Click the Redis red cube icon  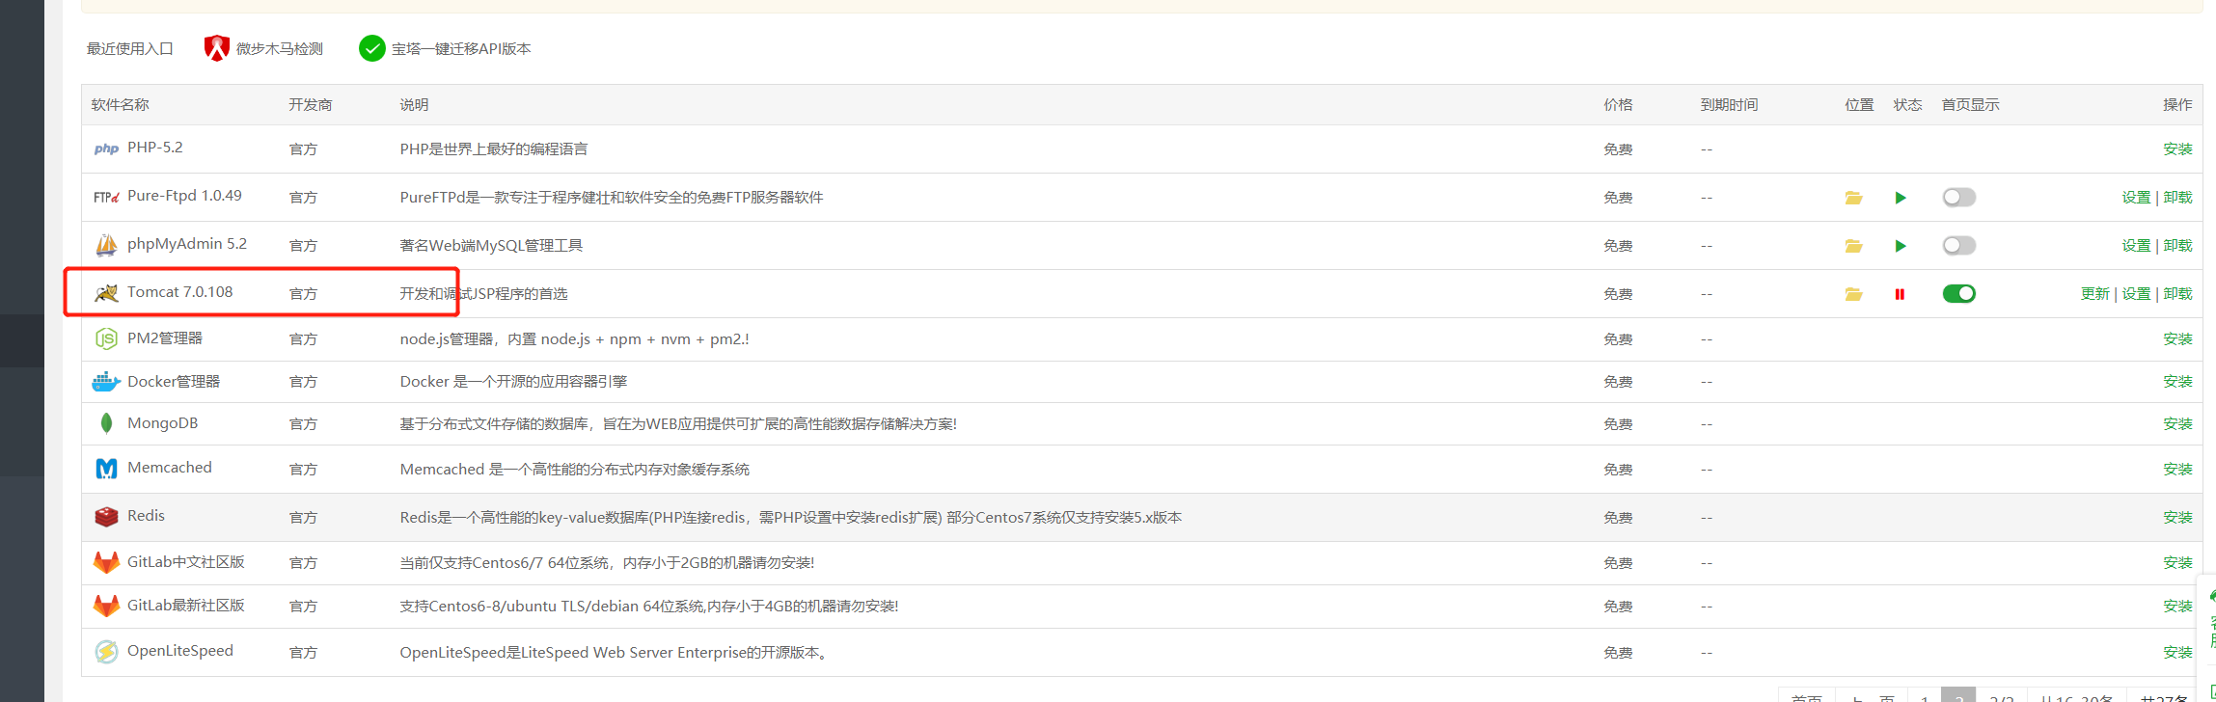point(106,517)
